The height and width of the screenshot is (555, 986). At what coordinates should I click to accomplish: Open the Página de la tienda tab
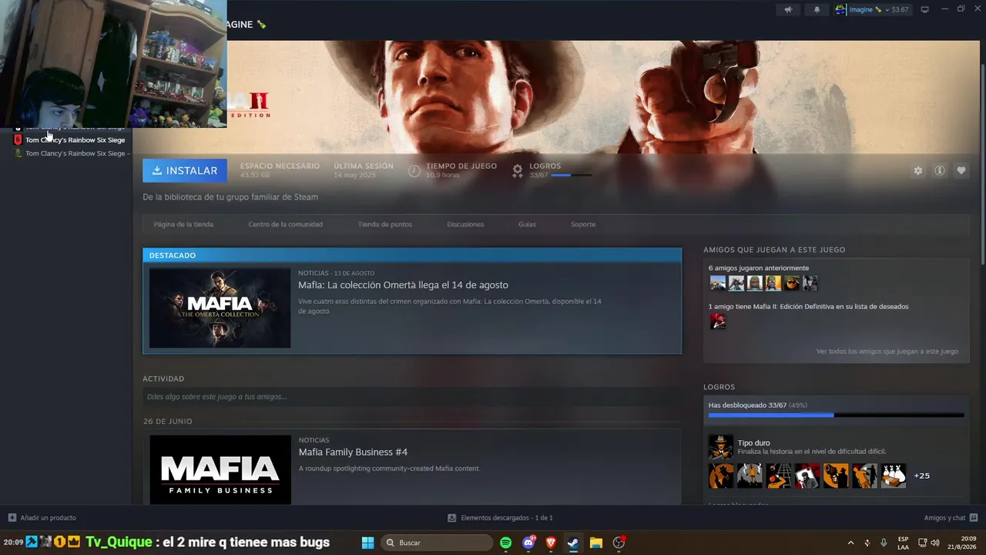point(183,224)
